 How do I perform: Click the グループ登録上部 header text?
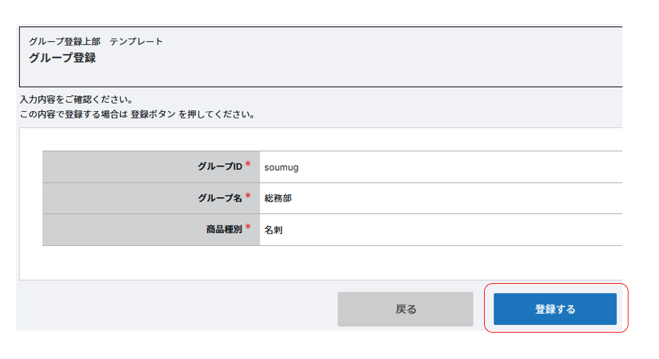pos(64,41)
